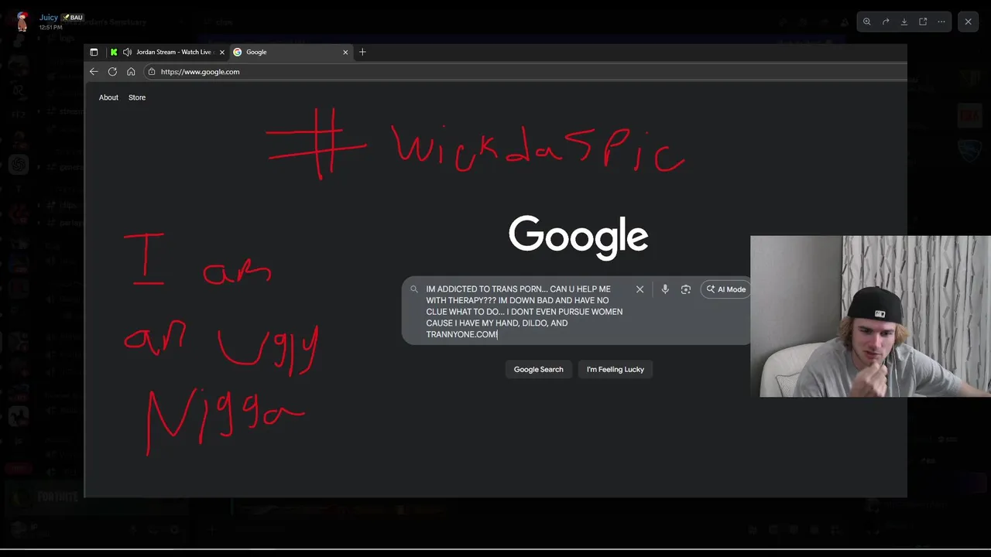Open the About link on Google
The image size is (991, 557).
point(108,97)
